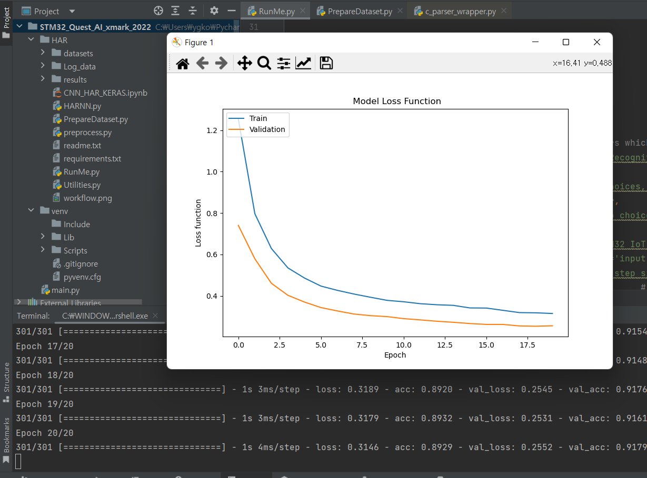The height and width of the screenshot is (478, 647).
Task: Click Expand All icon in Project toolbar
Action: click(x=175, y=11)
